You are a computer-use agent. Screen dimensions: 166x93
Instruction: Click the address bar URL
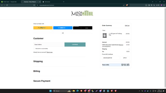tap(47, 5)
